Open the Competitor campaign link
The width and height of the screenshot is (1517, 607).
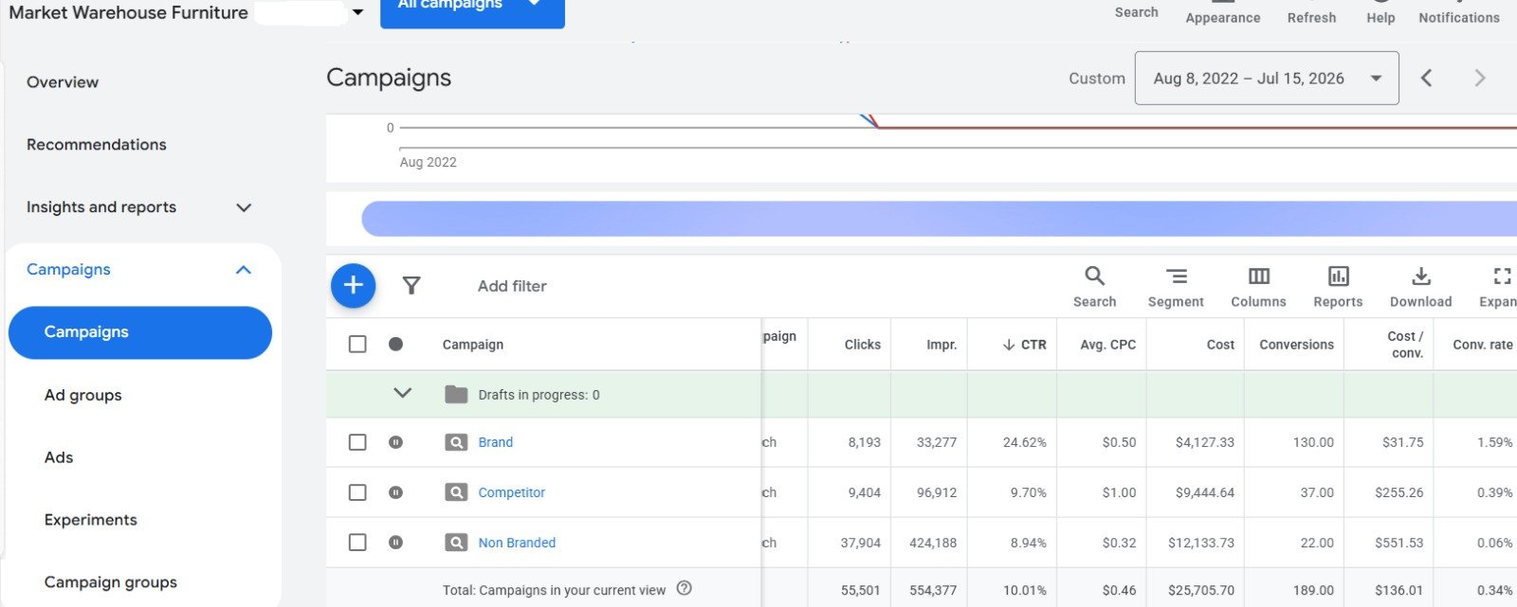click(x=512, y=492)
